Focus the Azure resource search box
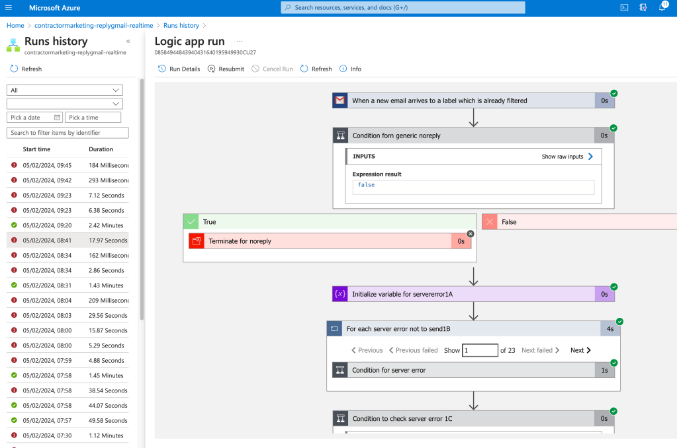Viewport: 677px width, 448px height. coord(403,7)
